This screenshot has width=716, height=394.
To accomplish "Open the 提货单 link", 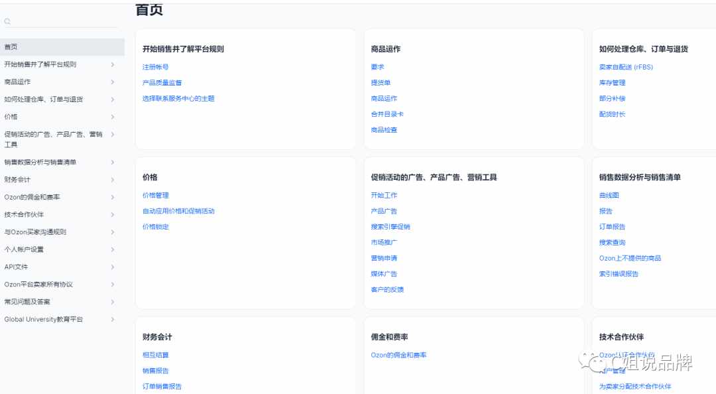I will coord(381,83).
